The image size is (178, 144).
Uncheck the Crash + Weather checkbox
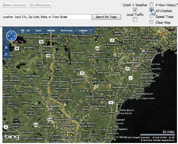135,10
